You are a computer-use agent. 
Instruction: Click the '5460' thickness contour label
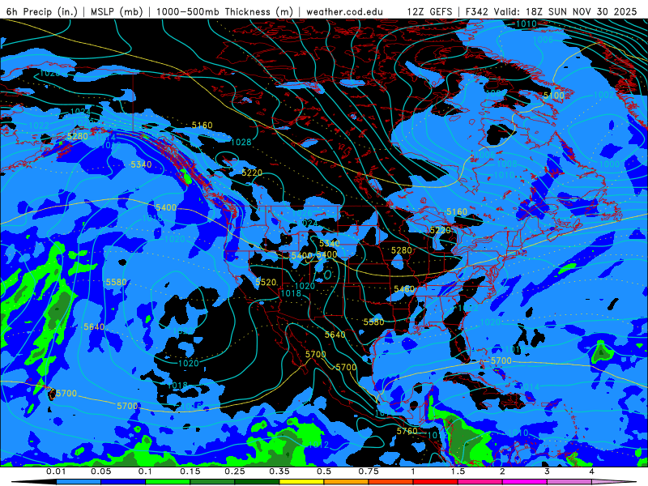coord(403,289)
